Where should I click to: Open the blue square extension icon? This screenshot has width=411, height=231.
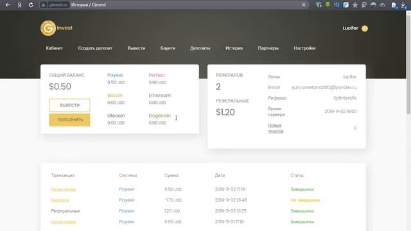[x=345, y=4]
